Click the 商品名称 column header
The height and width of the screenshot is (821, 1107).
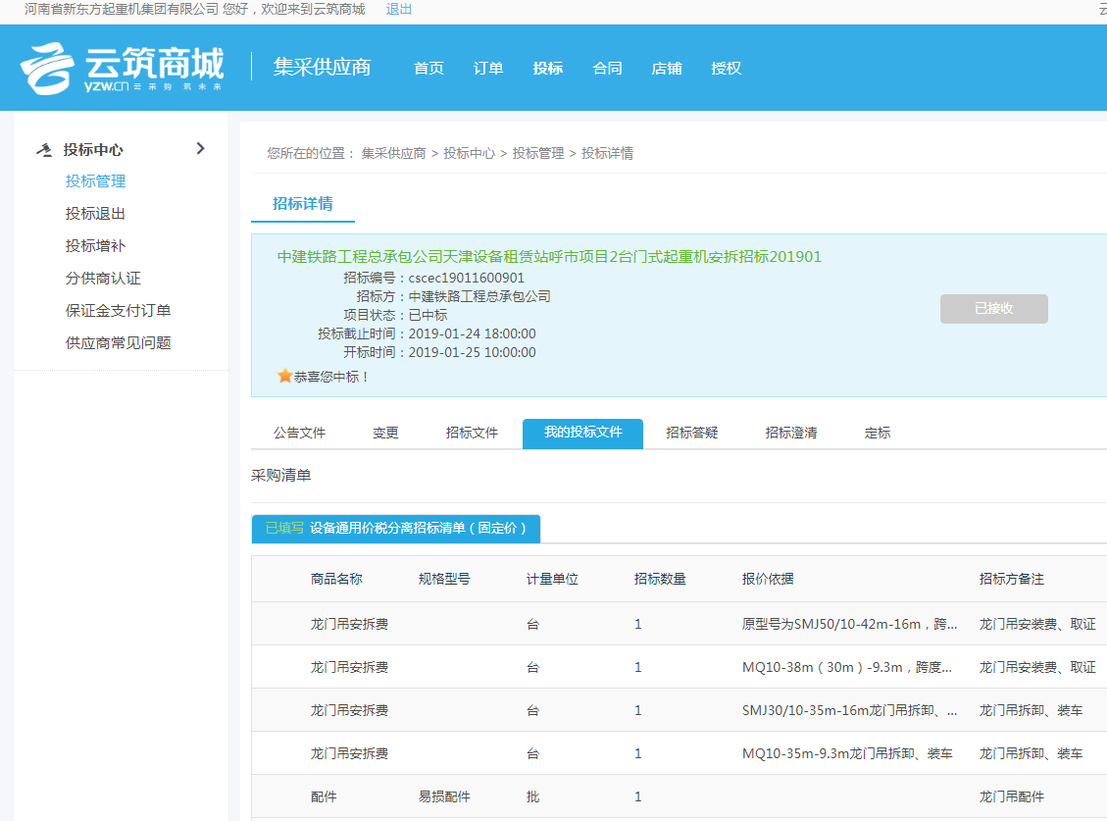[336, 580]
